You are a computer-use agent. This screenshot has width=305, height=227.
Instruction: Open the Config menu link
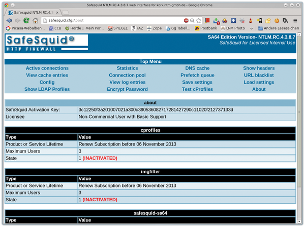click(x=47, y=82)
